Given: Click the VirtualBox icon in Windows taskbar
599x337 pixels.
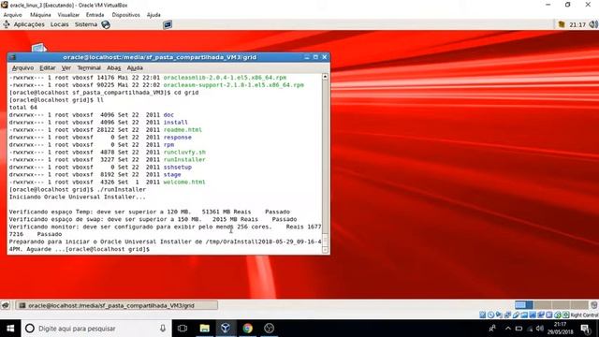Looking at the screenshot, I should point(226,329).
